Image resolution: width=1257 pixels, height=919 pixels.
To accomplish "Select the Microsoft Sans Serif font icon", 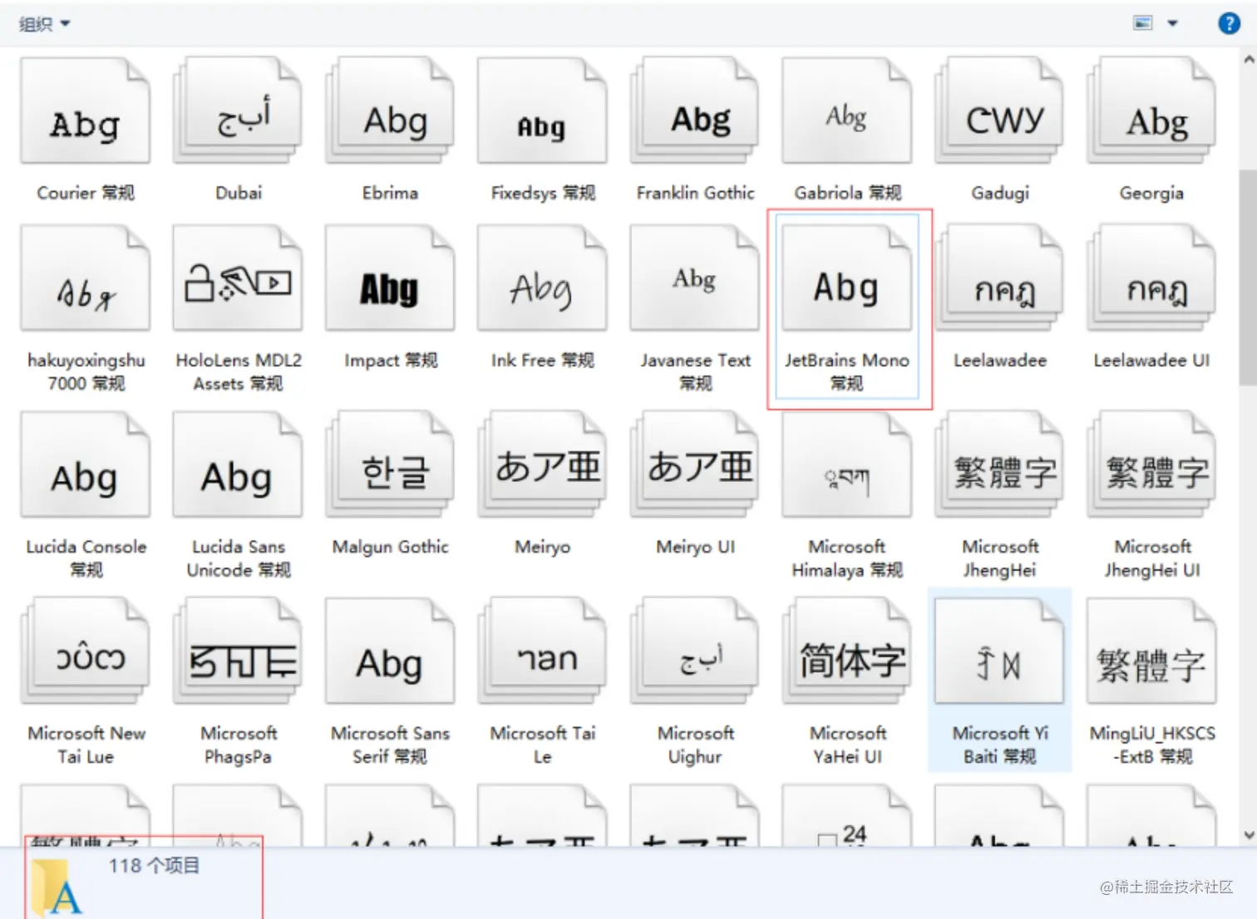I will tap(390, 651).
